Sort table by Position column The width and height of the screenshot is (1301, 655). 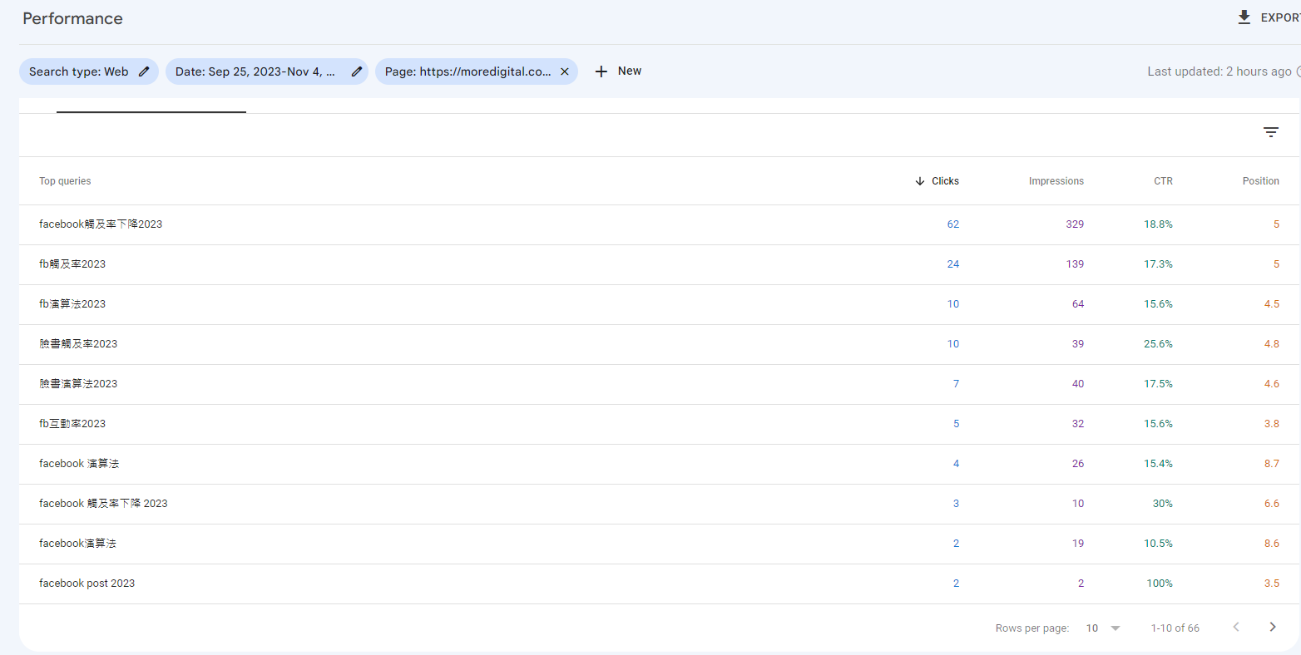(x=1261, y=181)
